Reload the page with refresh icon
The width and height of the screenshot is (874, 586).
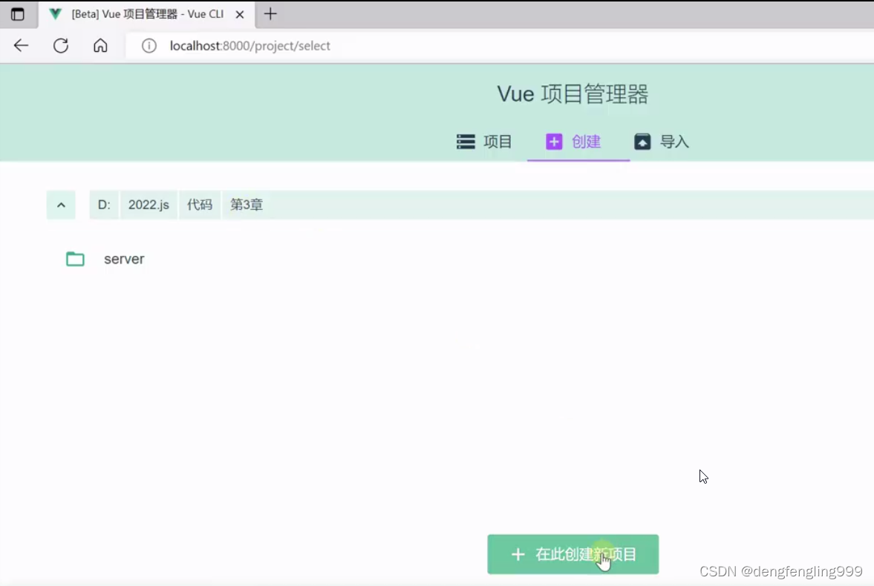[x=61, y=46]
